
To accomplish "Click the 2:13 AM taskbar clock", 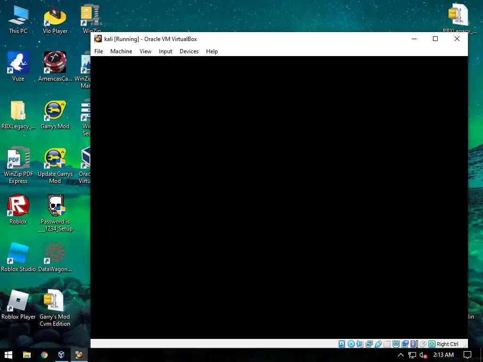I will [x=443, y=355].
